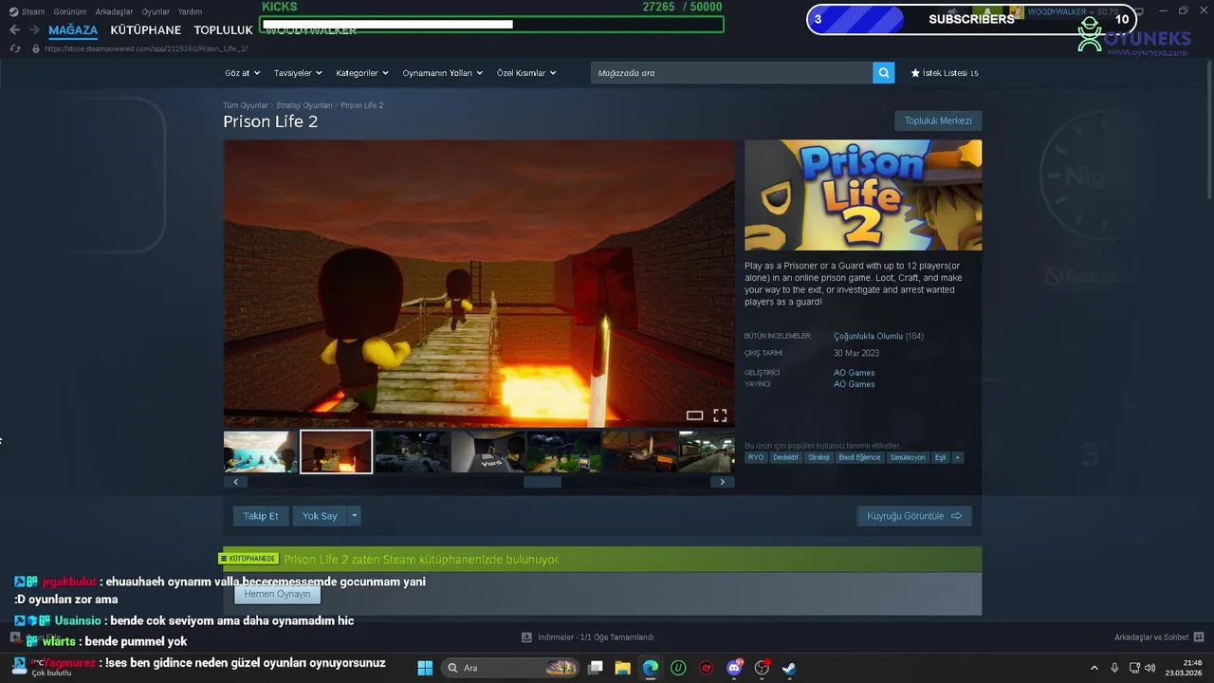Screen dimensions: 1214x683
Task: Select the first blue water thumbnail
Action: (x=260, y=452)
